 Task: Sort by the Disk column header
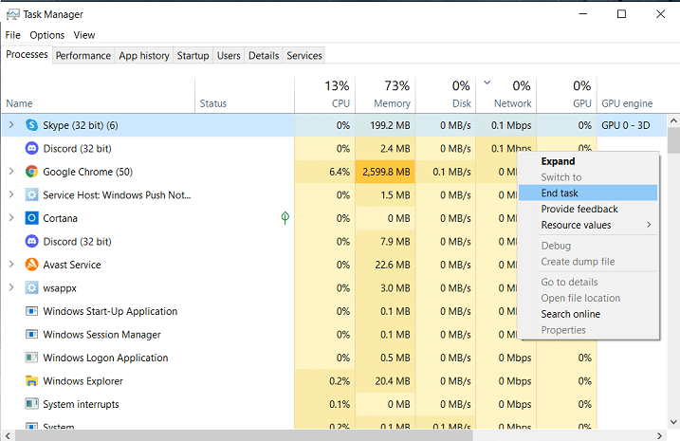(446, 95)
